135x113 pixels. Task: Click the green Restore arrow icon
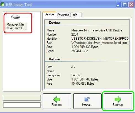coord(57,99)
